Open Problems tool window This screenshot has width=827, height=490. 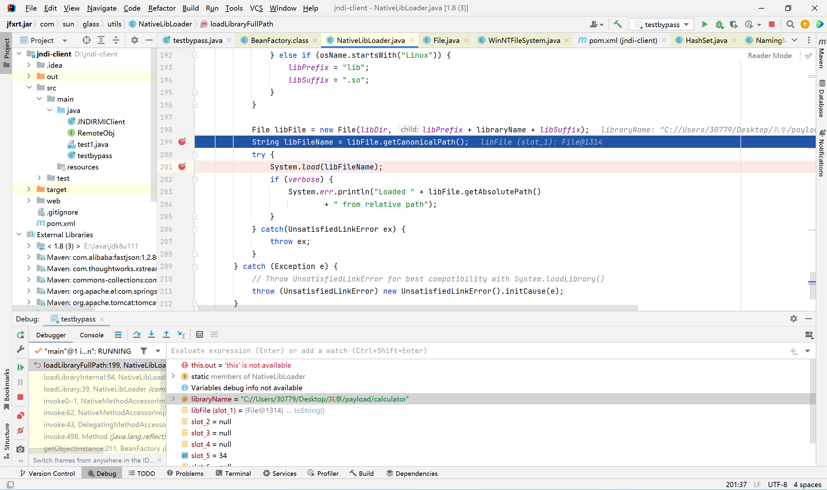point(185,473)
